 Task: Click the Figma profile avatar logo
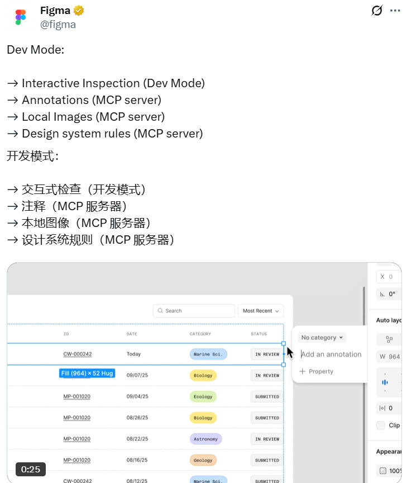pos(21,17)
